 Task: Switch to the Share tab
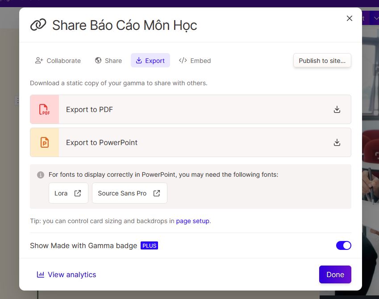108,60
